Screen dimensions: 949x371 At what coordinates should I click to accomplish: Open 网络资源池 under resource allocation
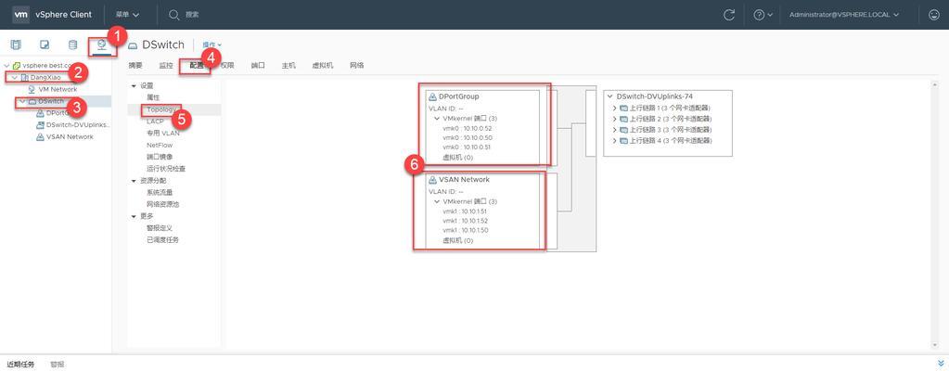[163, 205]
